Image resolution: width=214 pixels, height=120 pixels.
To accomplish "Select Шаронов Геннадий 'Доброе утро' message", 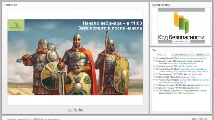I will coord(181,85).
